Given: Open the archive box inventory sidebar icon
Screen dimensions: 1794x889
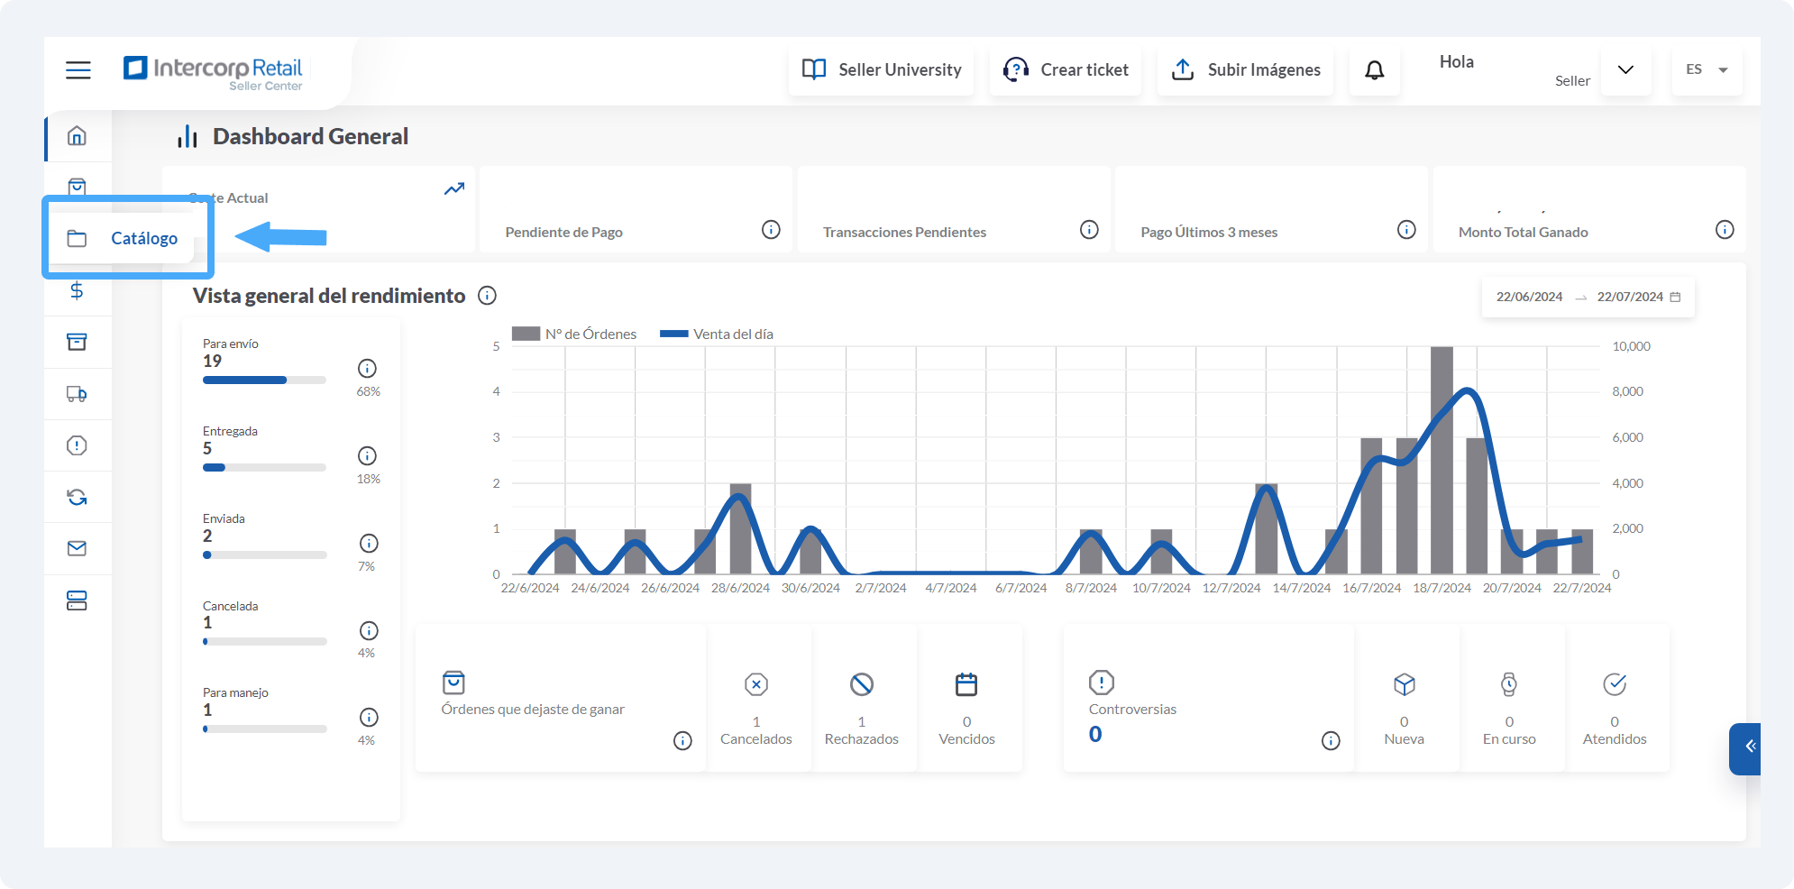Looking at the screenshot, I should coord(77,342).
